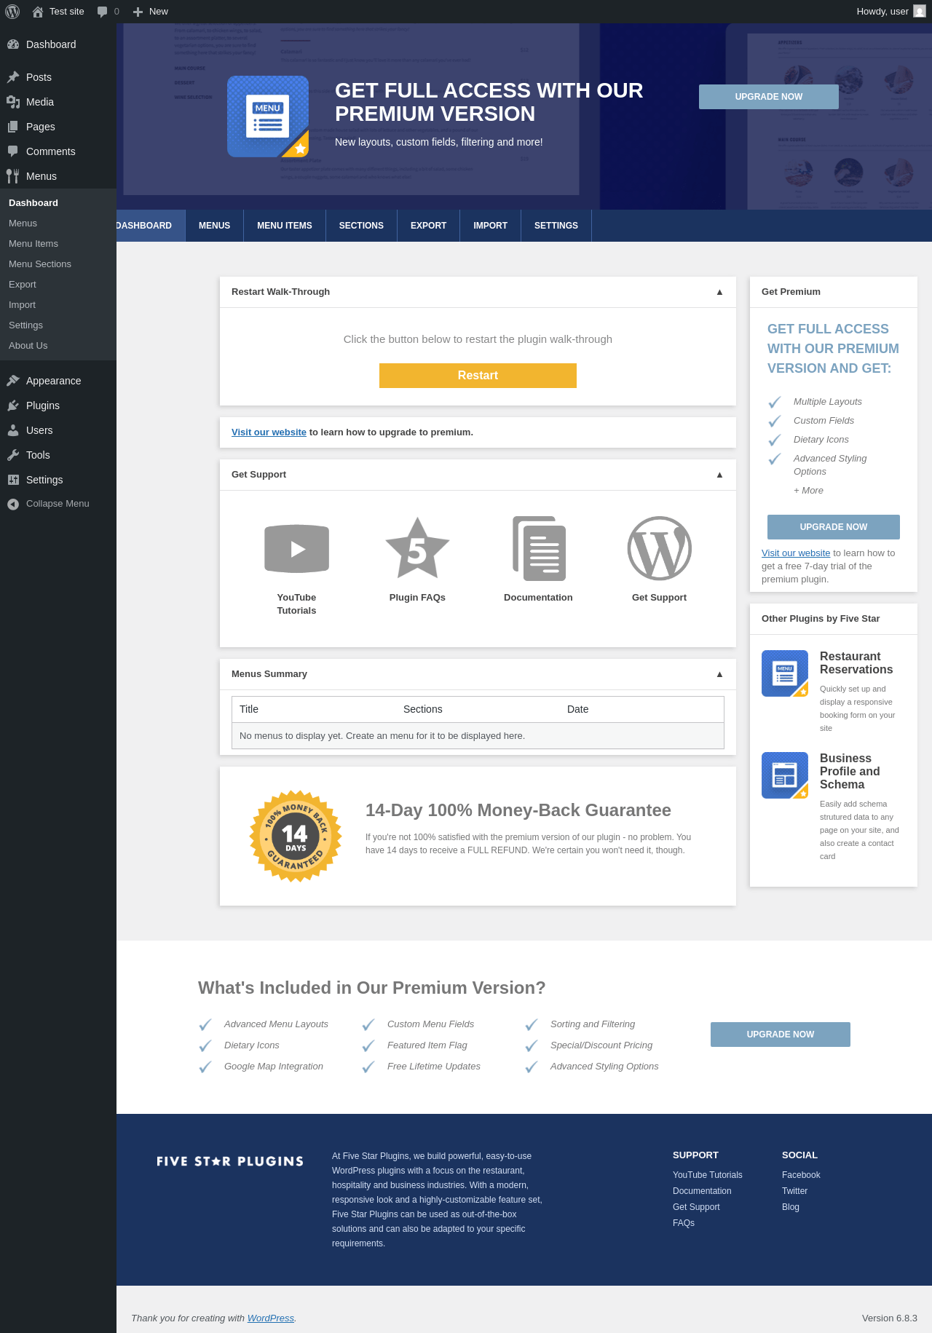Screen dimensions: 932x1333
Task: Click the Comments bubble icon in sidebar
Action: tap(13, 151)
